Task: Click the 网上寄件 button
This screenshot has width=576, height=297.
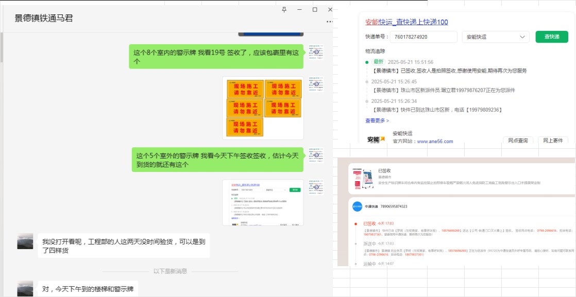Action: click(553, 140)
